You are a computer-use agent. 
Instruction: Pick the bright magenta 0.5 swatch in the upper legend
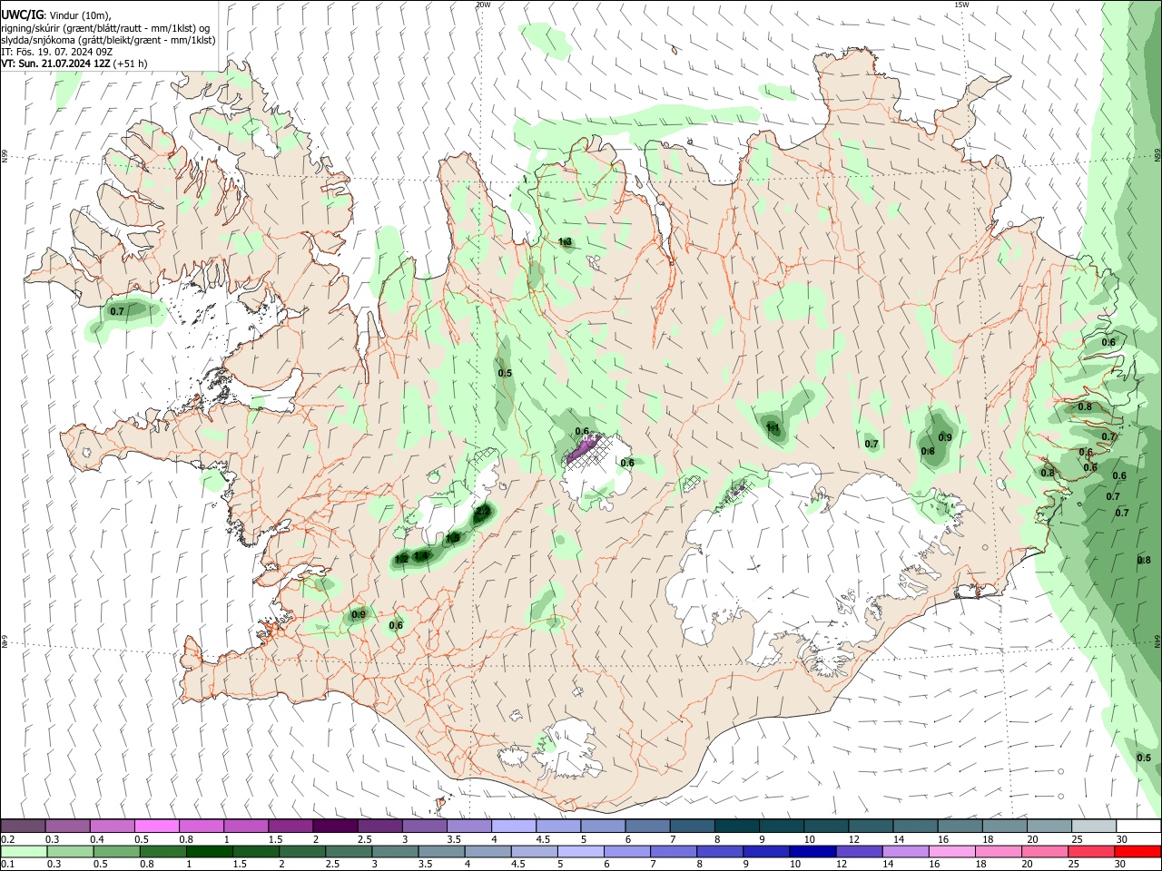coord(157,826)
